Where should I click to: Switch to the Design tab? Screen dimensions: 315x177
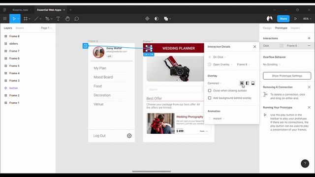pos(267,28)
